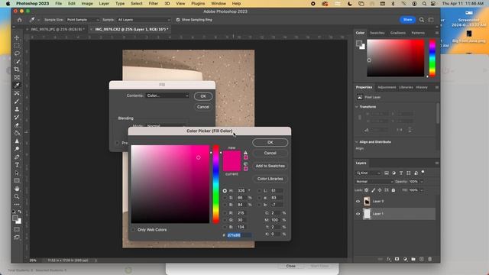Select the Hand tool
This screenshot has height=275, width=489.
point(17,189)
